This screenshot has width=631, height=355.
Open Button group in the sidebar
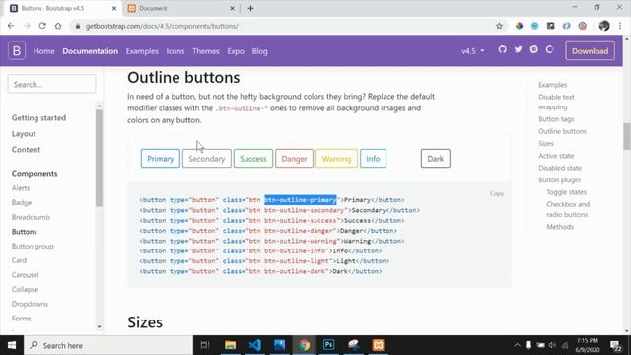coord(33,246)
